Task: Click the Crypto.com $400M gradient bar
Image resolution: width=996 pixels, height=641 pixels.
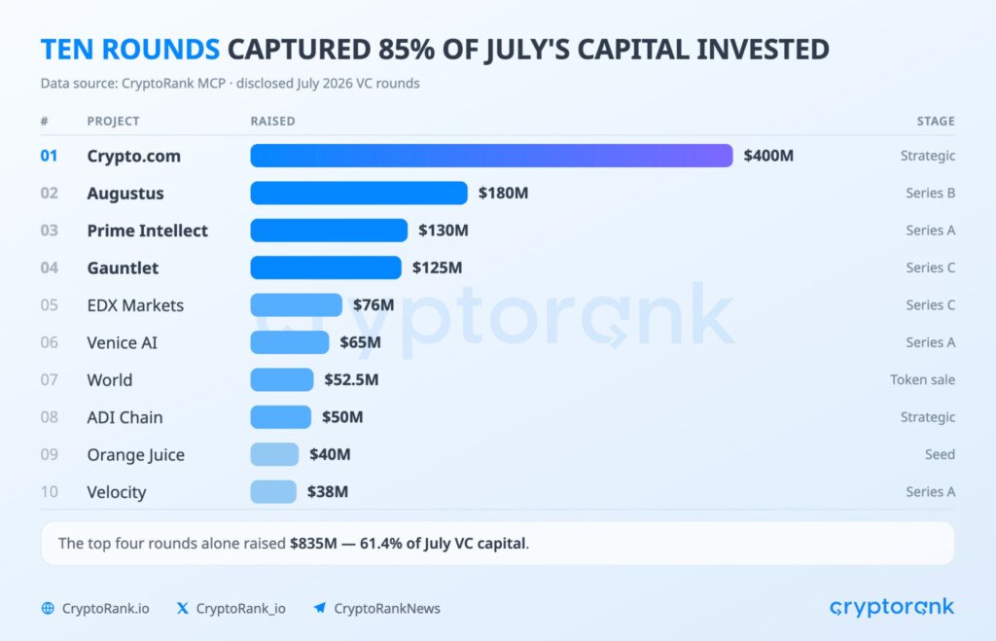Action: tap(491, 156)
